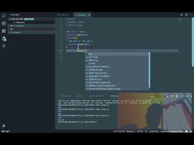Click the errors and warnings status indicator
The image size is (194, 145).
[x=6, y=131]
